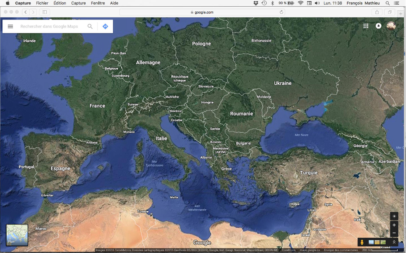
Task: Open Google notifications bell
Action: (378, 26)
